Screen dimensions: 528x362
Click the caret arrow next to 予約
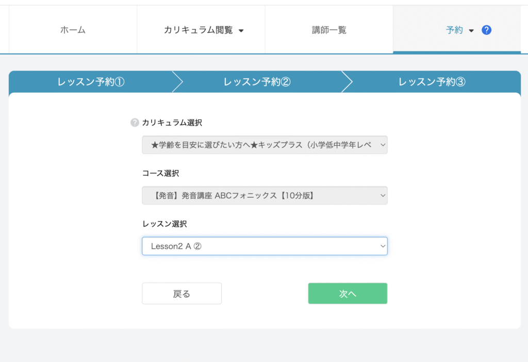click(x=471, y=31)
